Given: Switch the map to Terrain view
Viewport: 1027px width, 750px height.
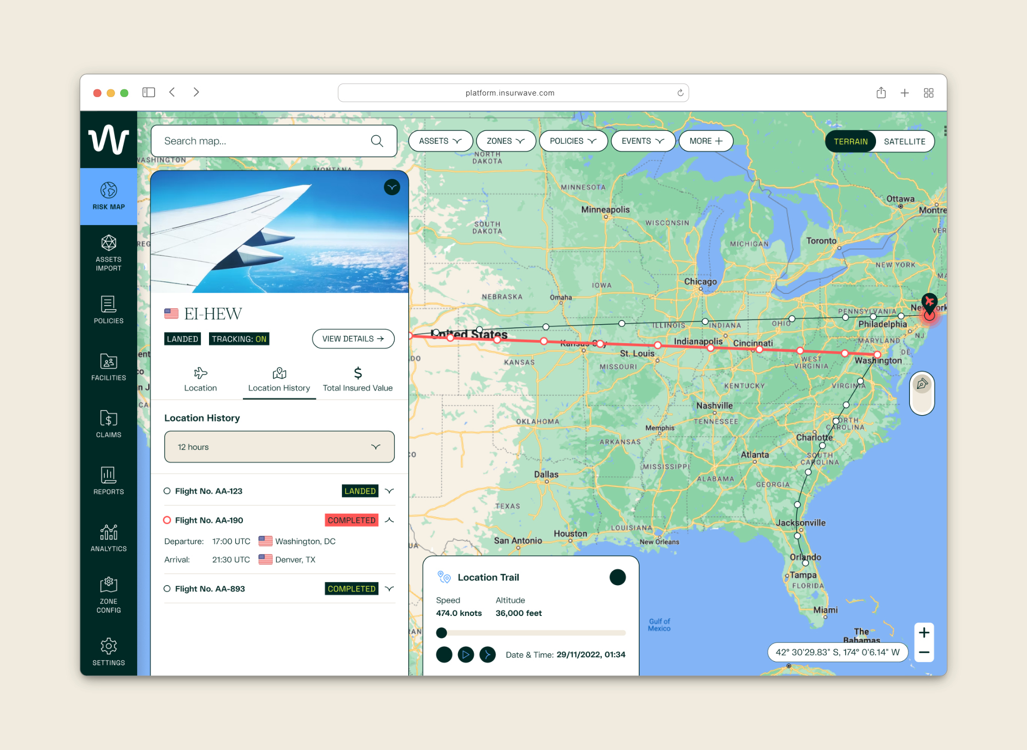Looking at the screenshot, I should tap(851, 141).
